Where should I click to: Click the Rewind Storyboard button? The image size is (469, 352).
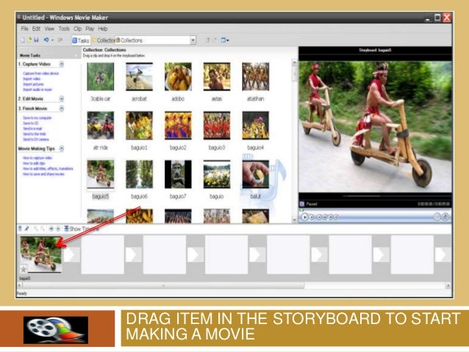coord(51,229)
